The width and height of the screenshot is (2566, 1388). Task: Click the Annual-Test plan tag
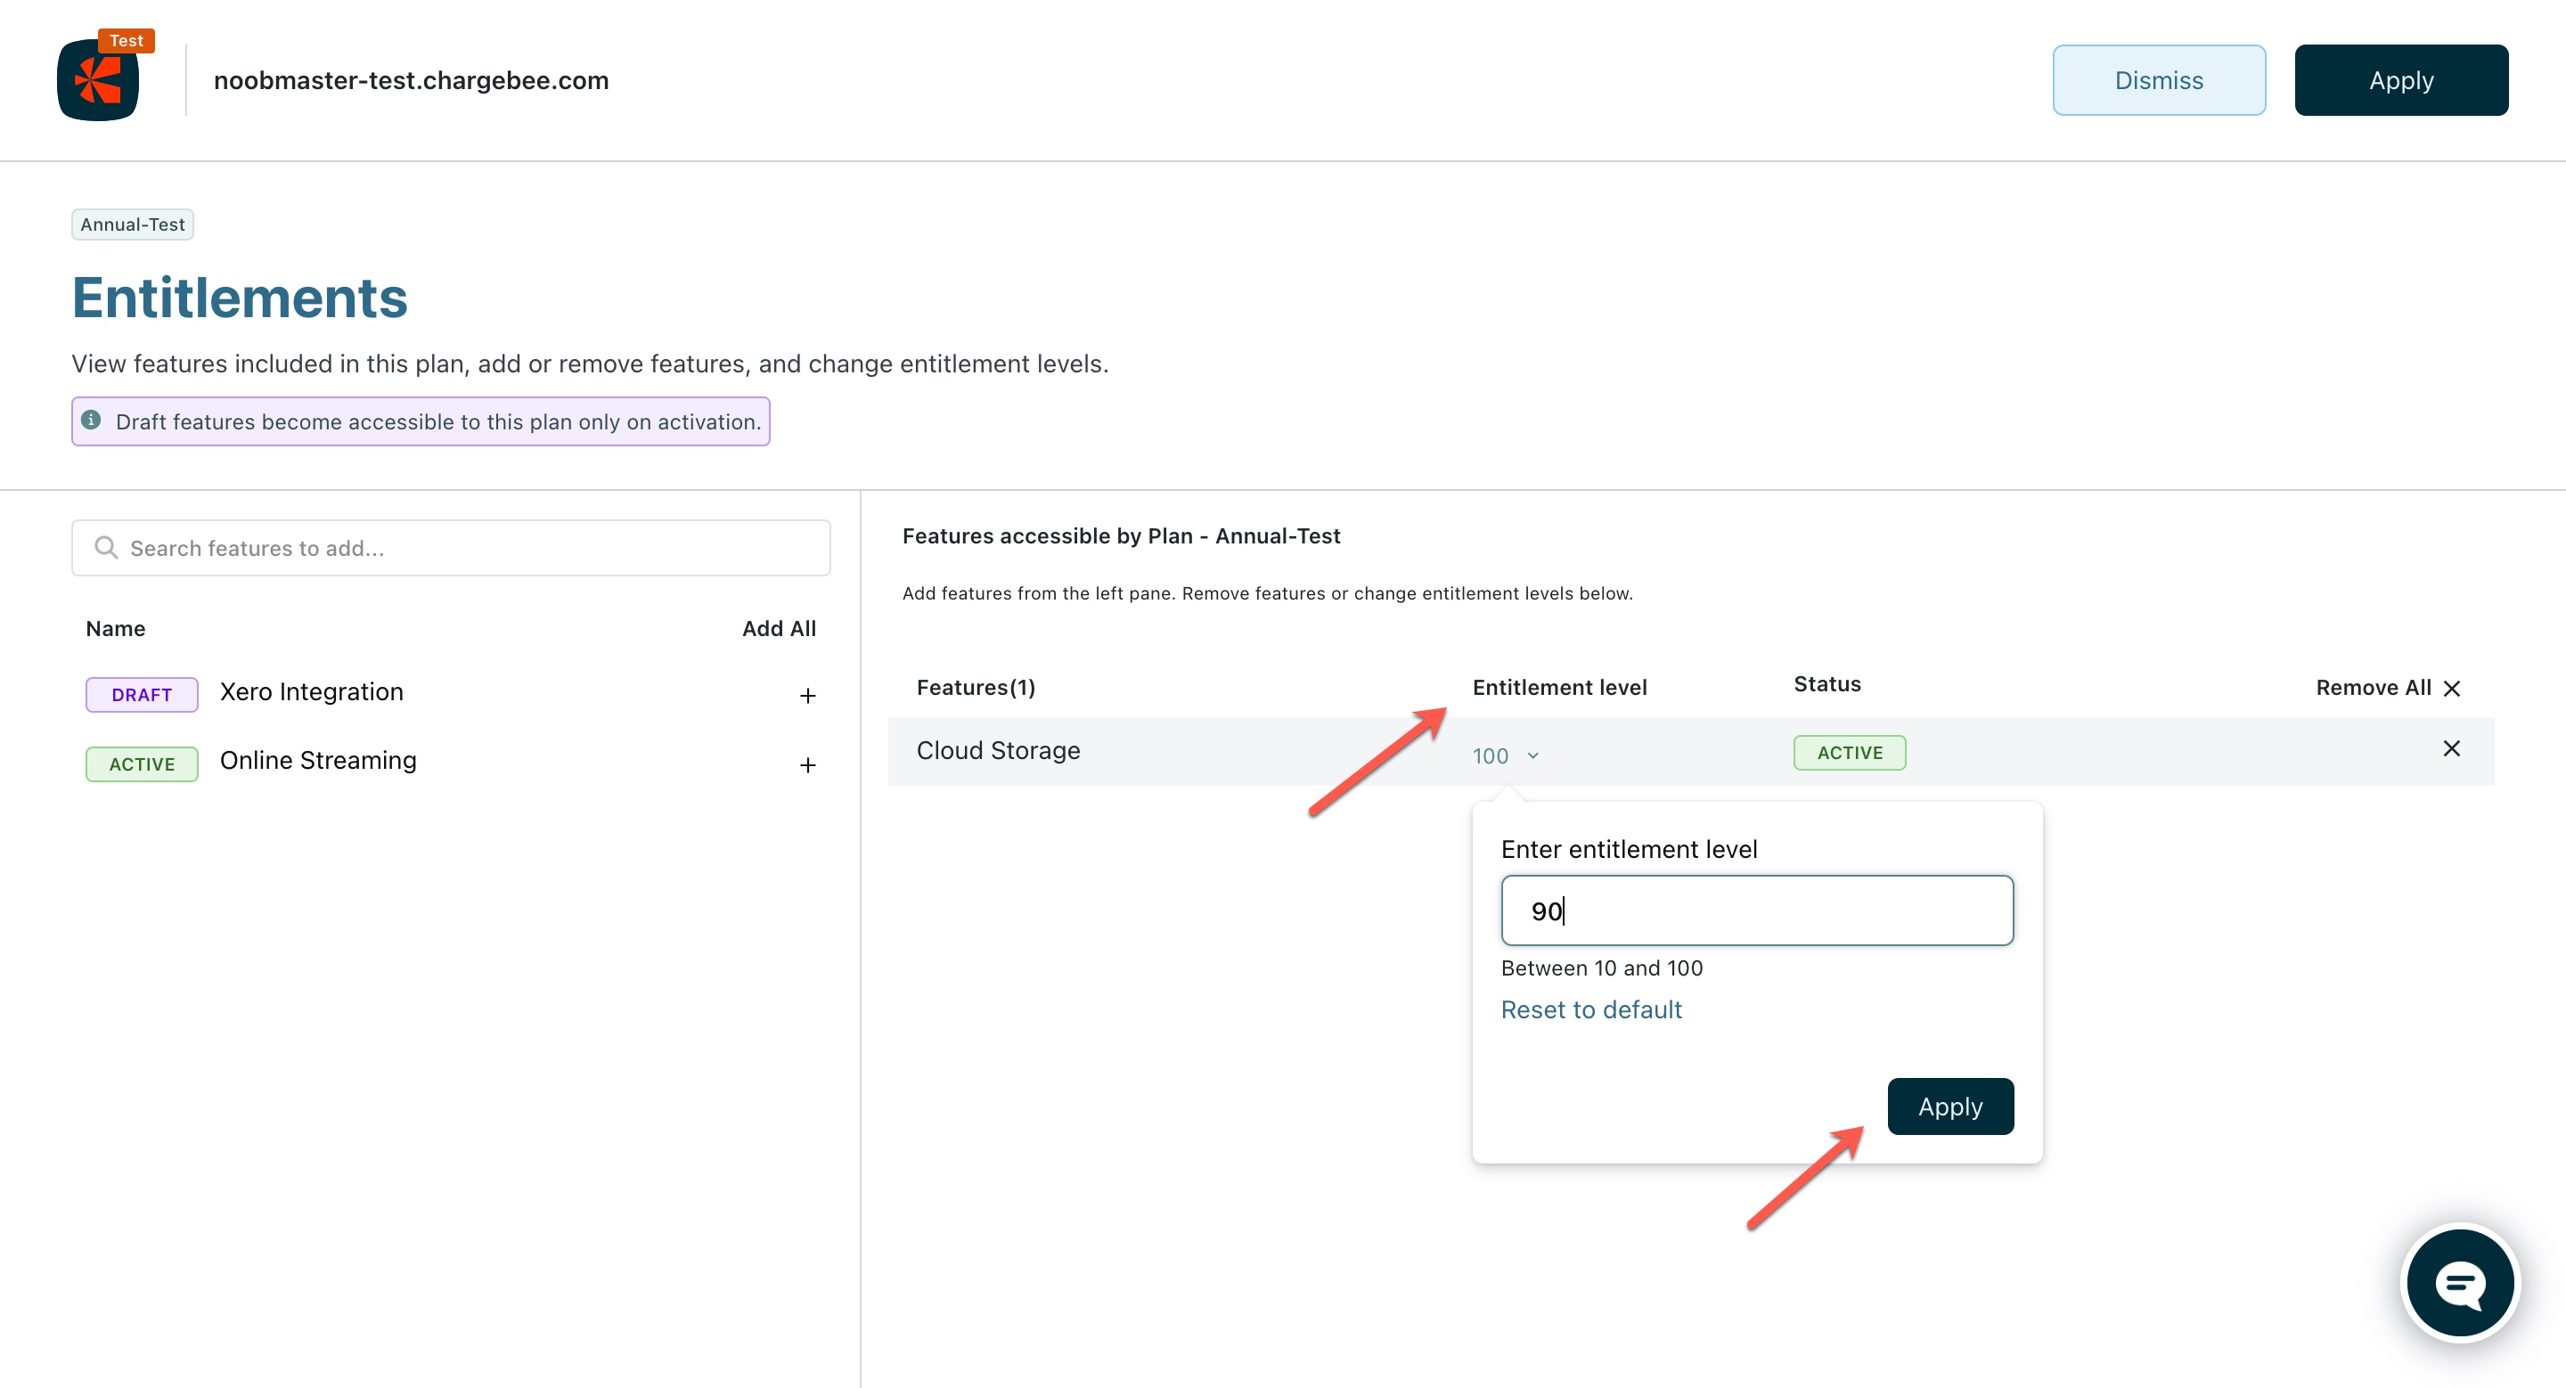click(133, 224)
